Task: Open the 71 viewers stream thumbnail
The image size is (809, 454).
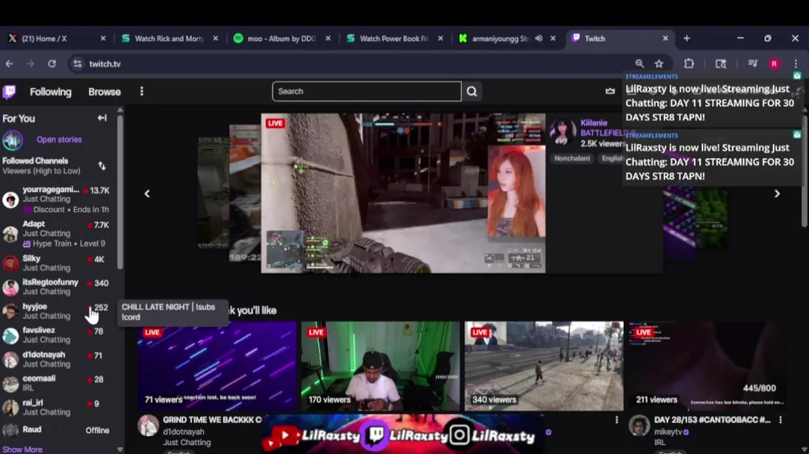Action: (217, 366)
